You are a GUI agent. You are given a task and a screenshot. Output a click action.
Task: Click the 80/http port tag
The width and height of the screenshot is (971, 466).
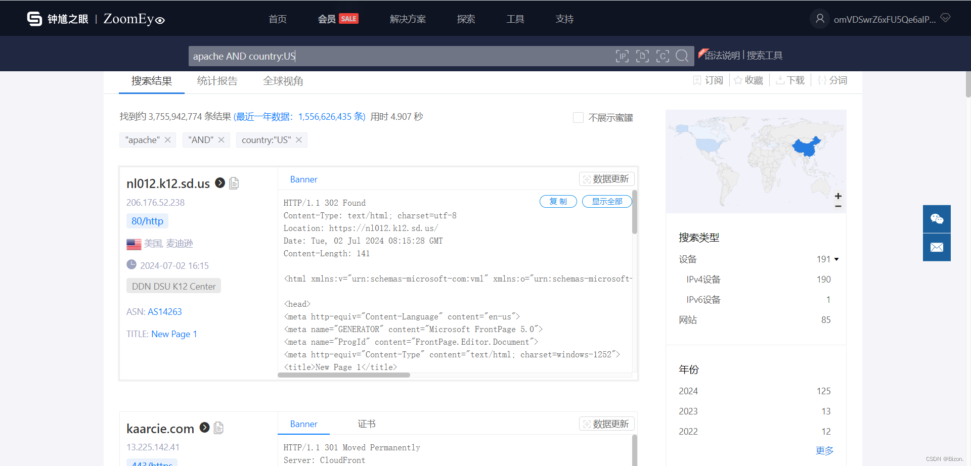click(147, 221)
